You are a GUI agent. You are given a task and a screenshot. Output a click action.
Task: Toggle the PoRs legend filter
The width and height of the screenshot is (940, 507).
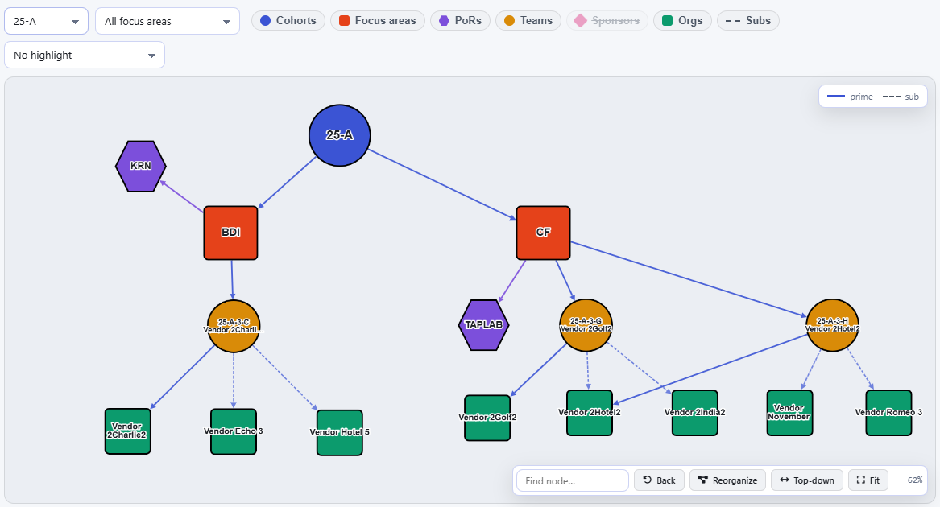pos(461,20)
